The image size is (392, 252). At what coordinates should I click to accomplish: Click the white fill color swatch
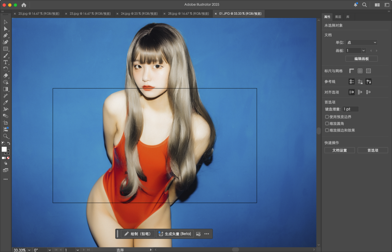(x=4, y=149)
